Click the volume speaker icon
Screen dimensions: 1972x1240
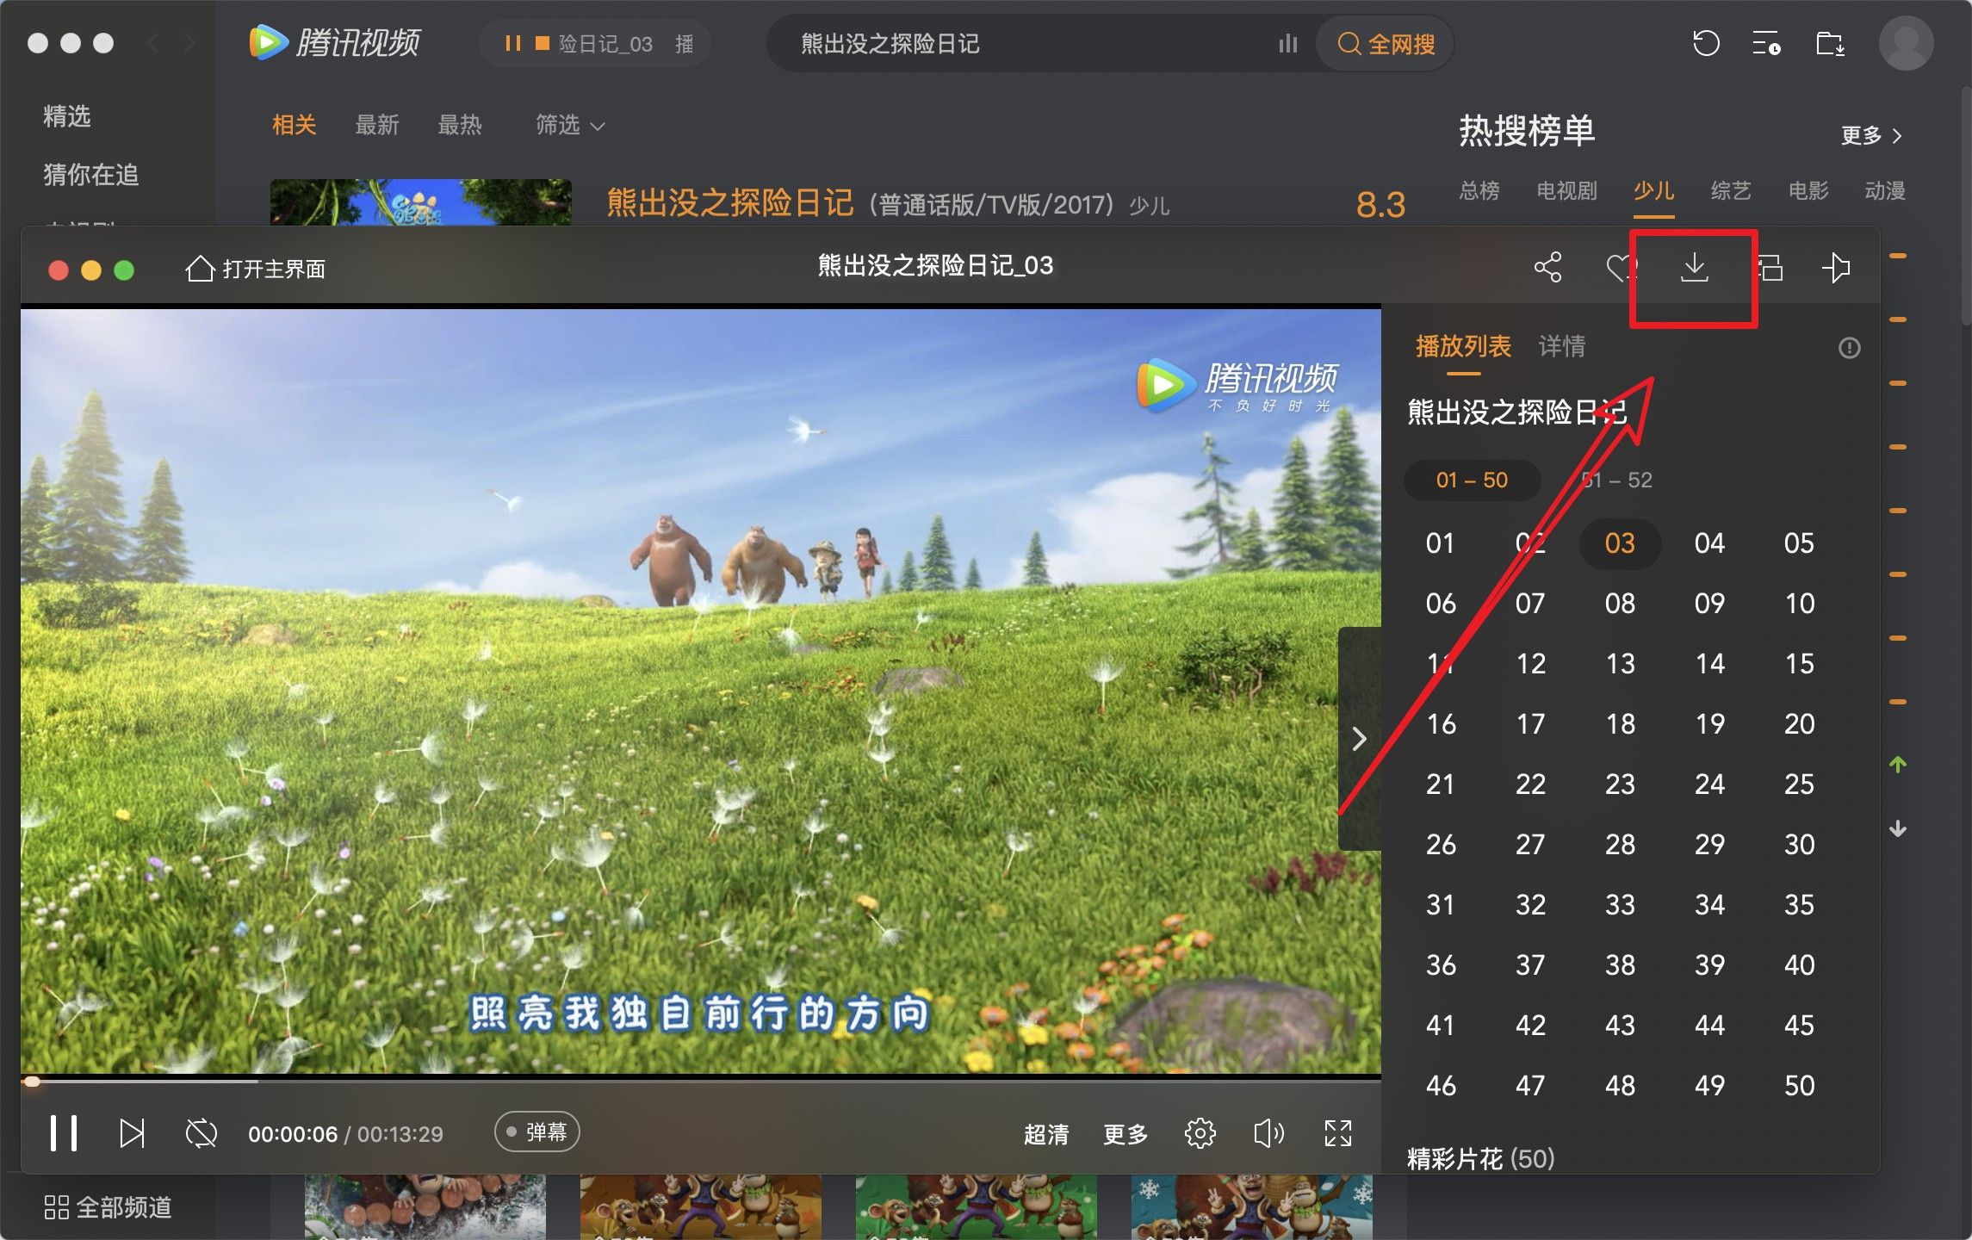click(x=1268, y=1133)
